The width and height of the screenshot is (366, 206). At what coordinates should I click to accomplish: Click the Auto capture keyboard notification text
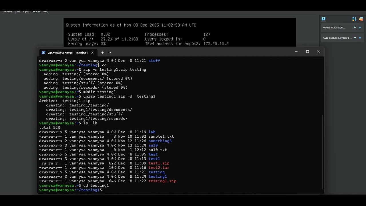pyautogui.click(x=337, y=38)
